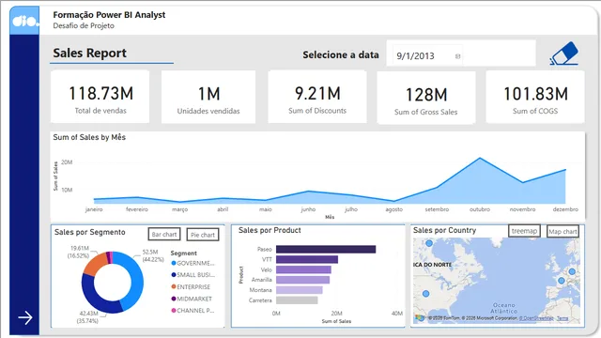Click the 42.43M (35.74%) donut label
This screenshot has width=601, height=338.
(88, 317)
